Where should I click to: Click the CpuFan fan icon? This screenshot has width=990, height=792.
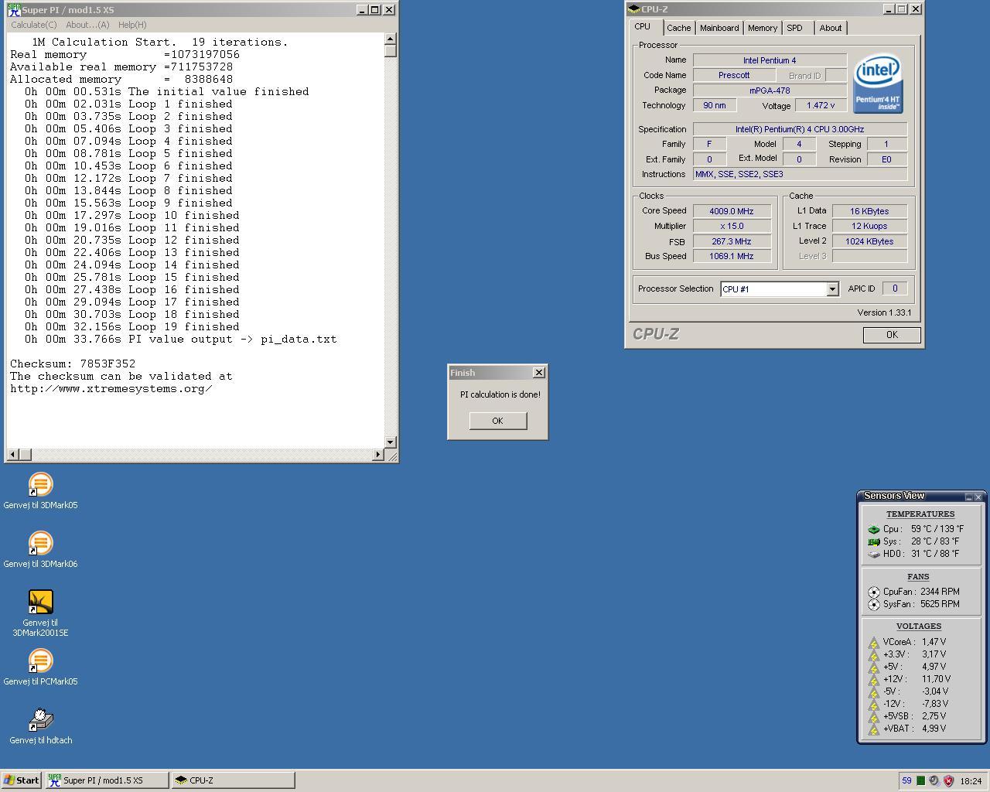coord(874,592)
